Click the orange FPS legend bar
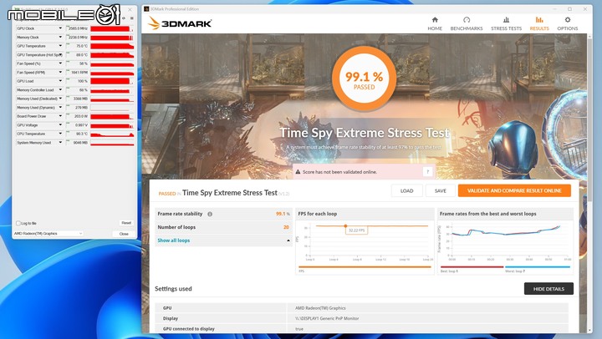Viewport: 602px width, 339px height. point(365,267)
